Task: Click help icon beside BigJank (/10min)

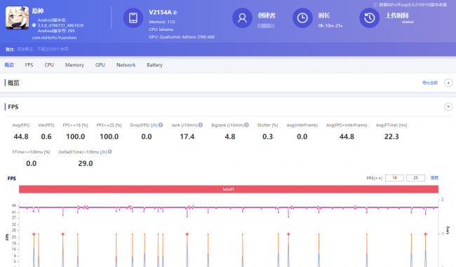Action: tap(246, 125)
